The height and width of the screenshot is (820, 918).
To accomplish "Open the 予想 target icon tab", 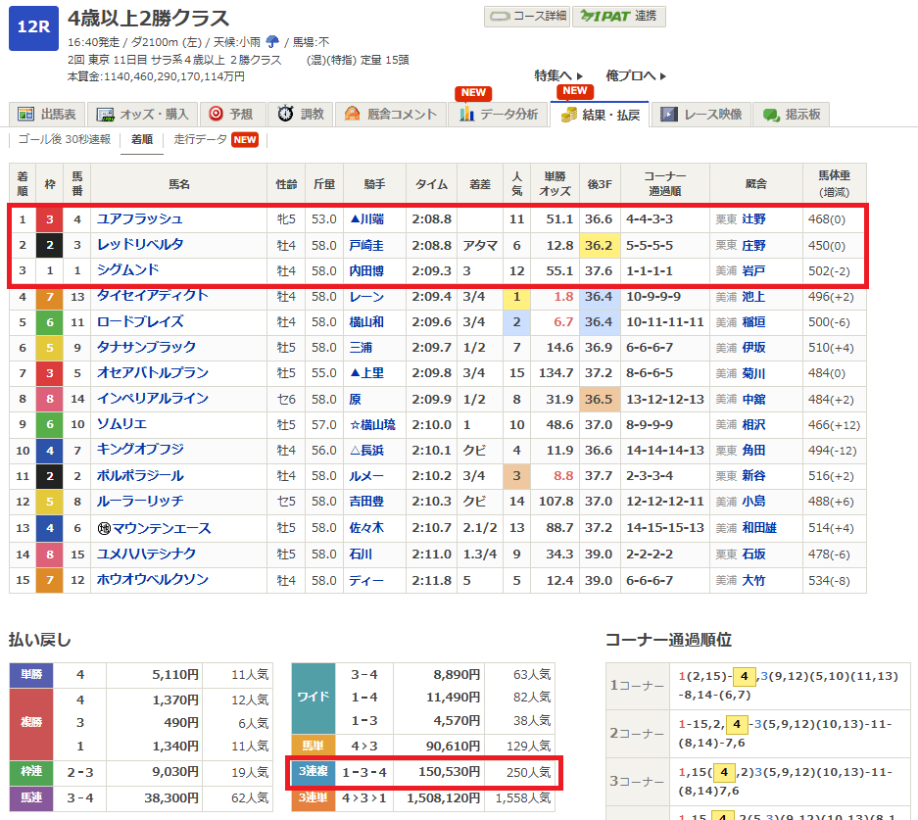I will coord(217,115).
